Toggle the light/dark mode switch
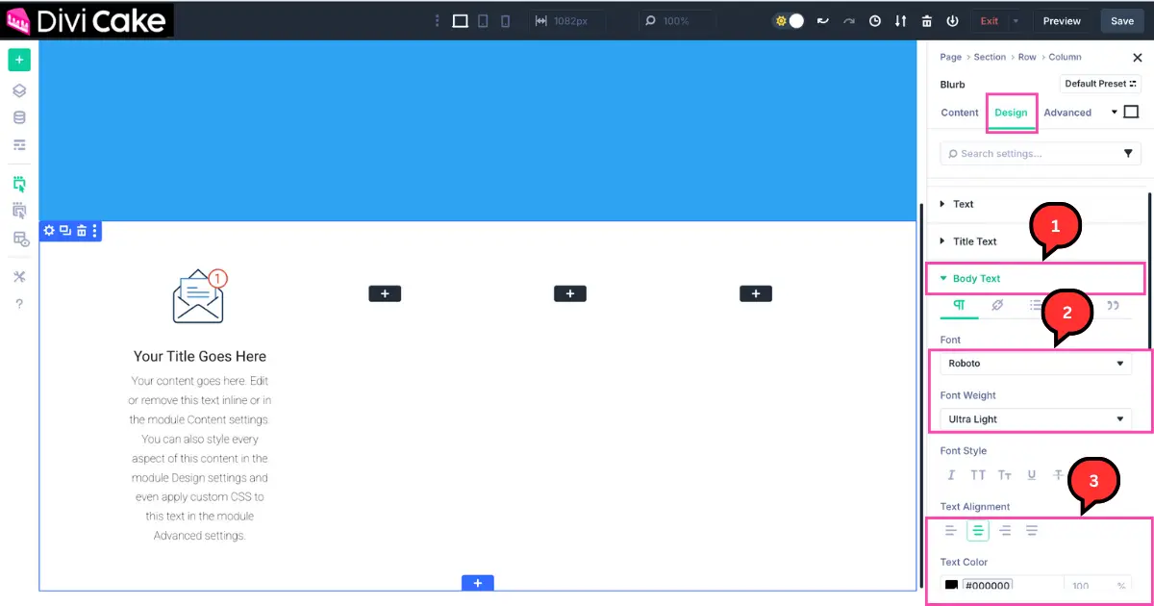1154x606 pixels. [x=789, y=21]
